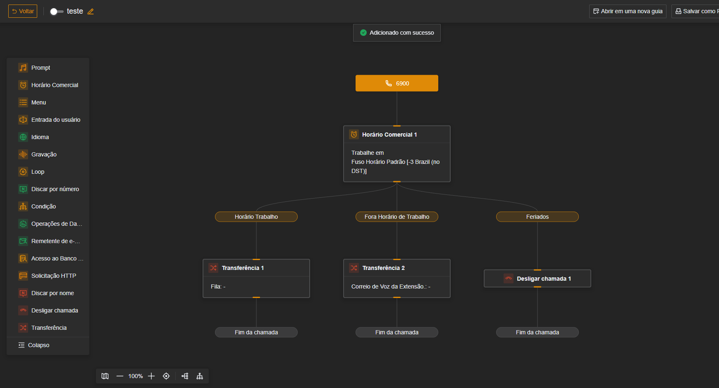
Task: Select the Gravação waveform icon
Action: tap(23, 154)
